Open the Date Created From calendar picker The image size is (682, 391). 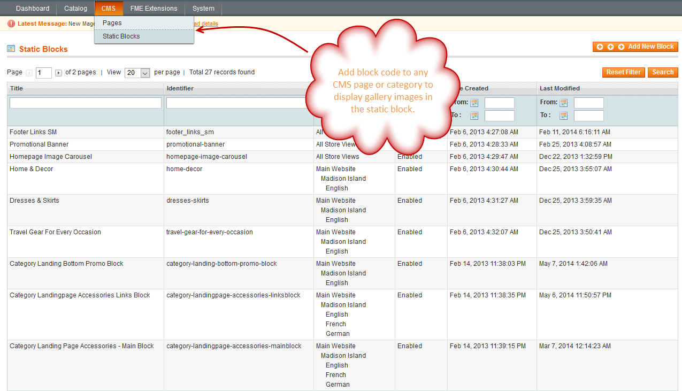pyautogui.click(x=474, y=103)
